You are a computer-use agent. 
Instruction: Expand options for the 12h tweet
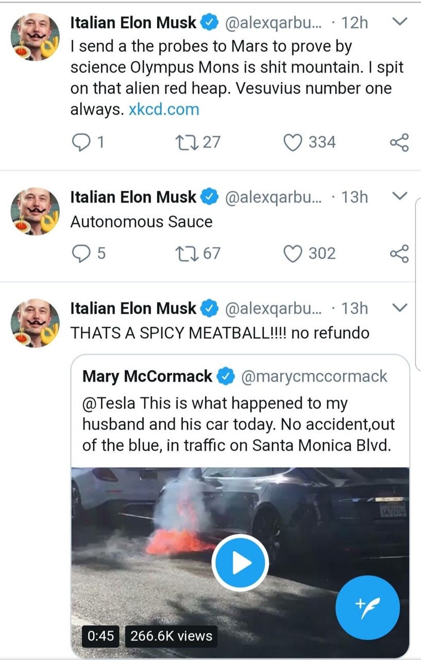click(x=400, y=22)
